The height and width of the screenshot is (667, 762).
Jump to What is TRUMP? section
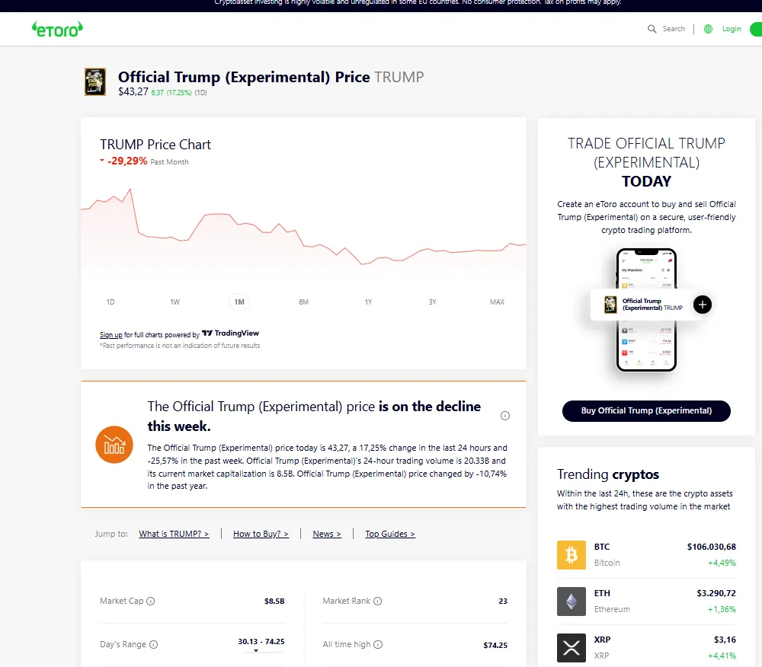tap(174, 534)
